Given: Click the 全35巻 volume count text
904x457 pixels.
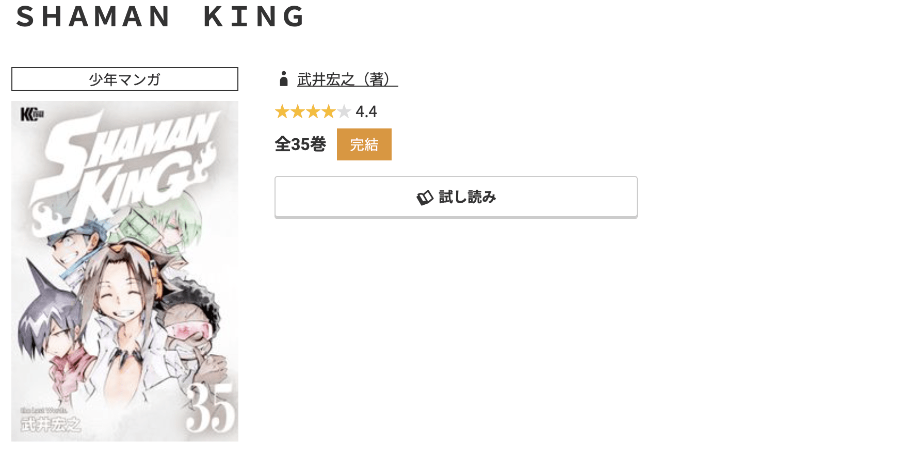Looking at the screenshot, I should (x=300, y=144).
